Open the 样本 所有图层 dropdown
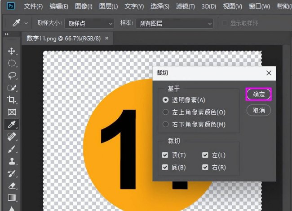 (x=174, y=23)
